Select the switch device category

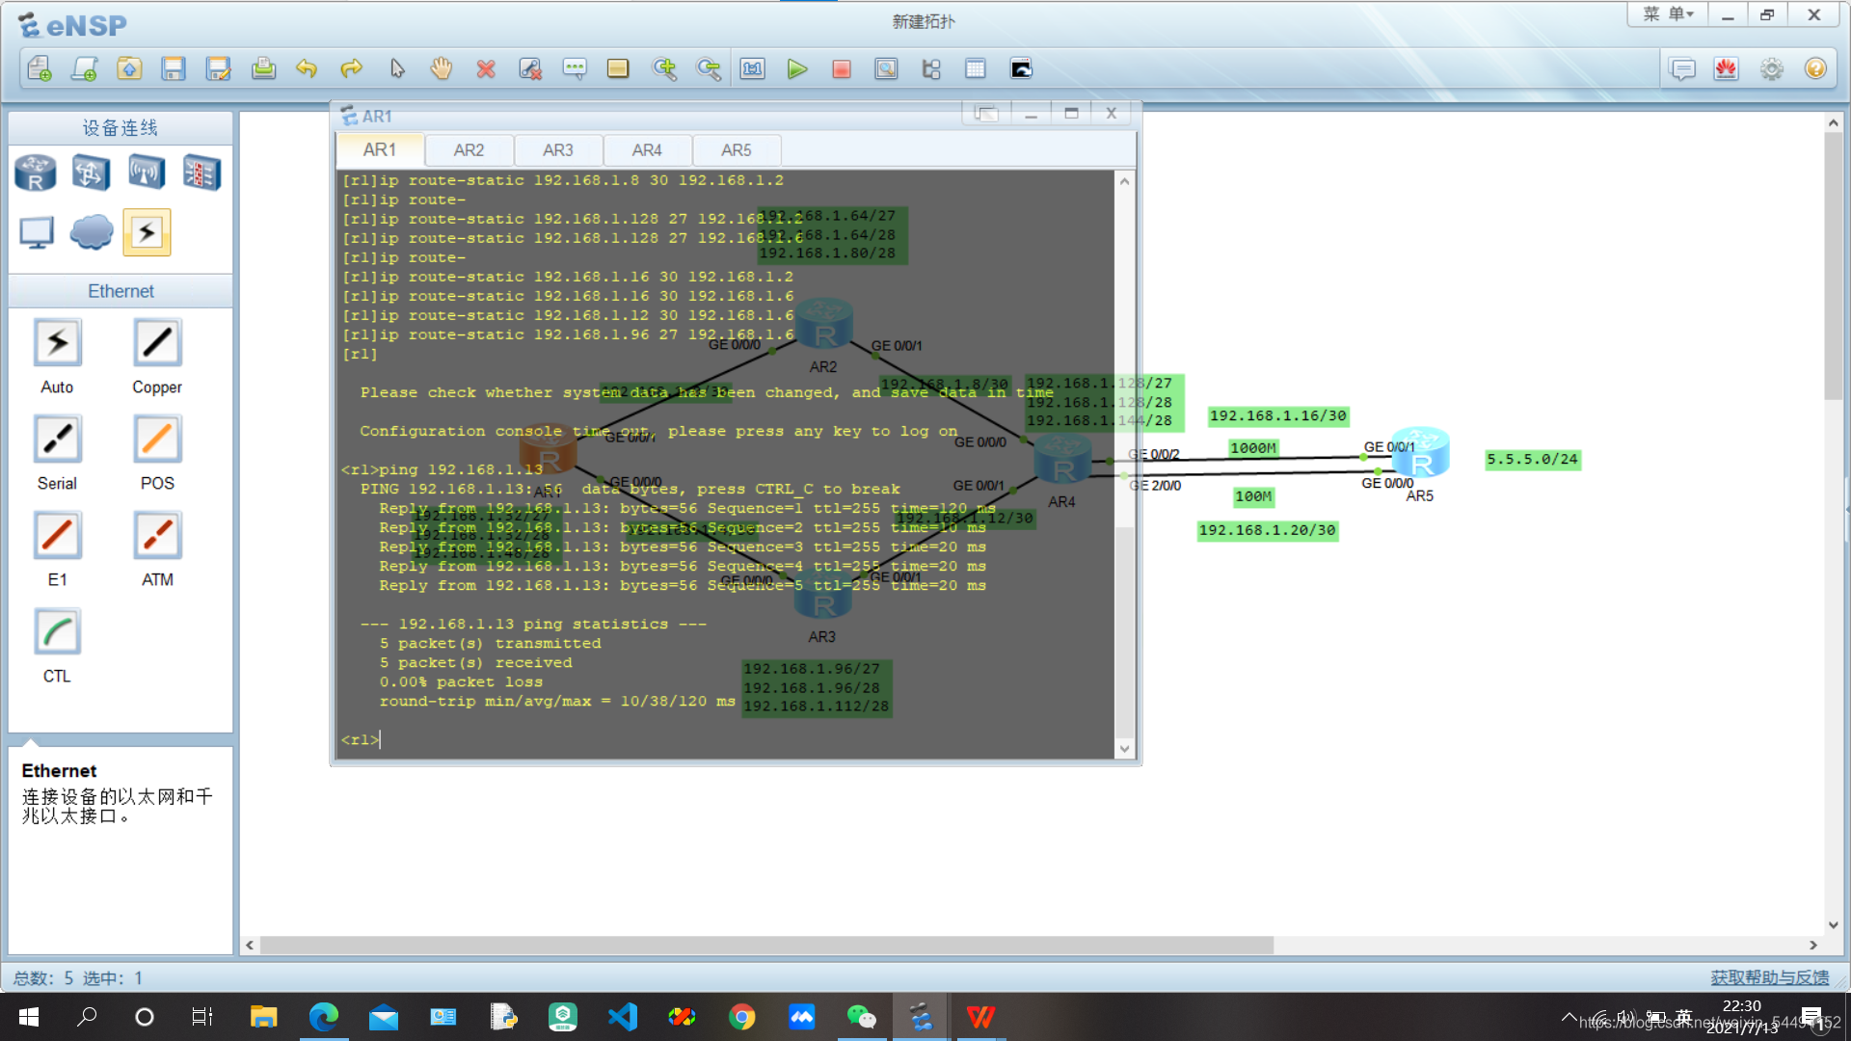pos(91,173)
